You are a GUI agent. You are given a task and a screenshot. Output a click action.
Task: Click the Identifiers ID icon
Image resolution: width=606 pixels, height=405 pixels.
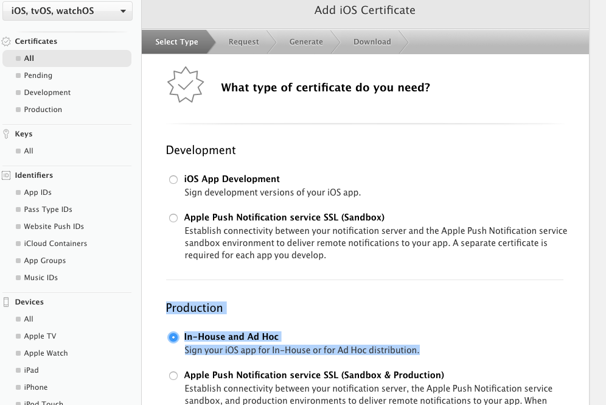click(x=7, y=175)
